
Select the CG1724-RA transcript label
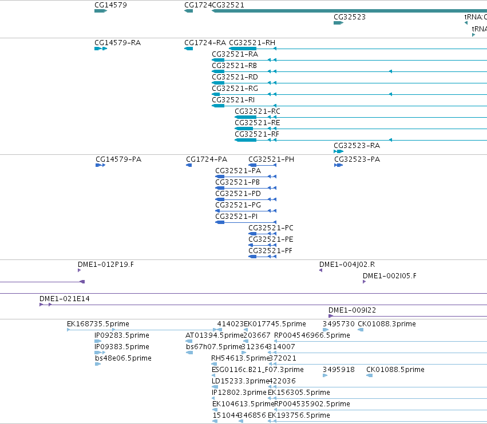pos(205,43)
